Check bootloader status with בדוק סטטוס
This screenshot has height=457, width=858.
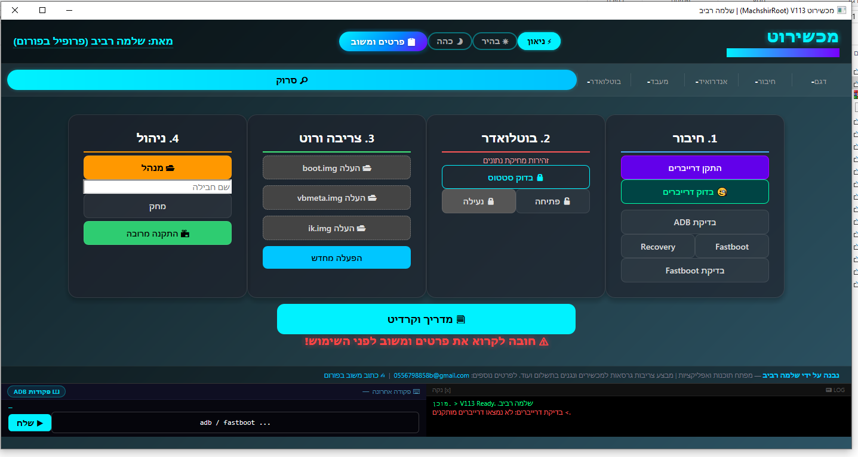tap(515, 177)
